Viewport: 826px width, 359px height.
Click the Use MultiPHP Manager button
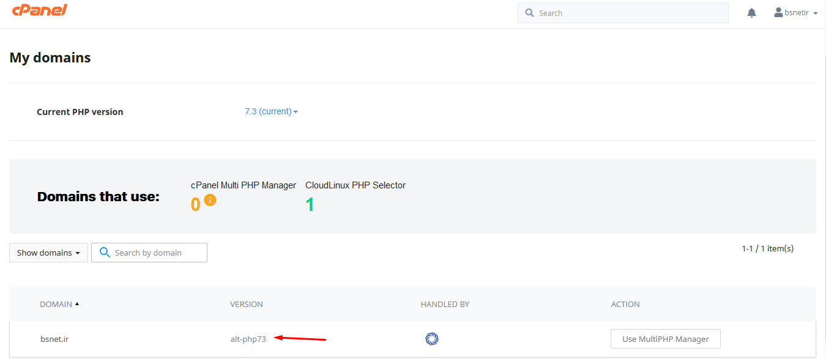click(665, 339)
